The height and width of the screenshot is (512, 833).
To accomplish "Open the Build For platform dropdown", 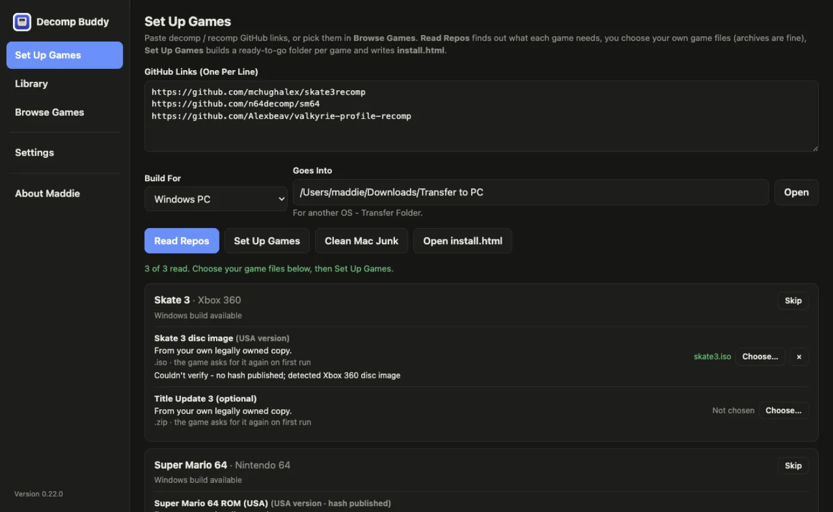I will [x=216, y=199].
